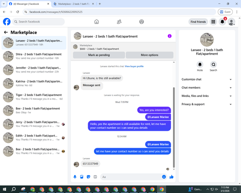Screen dimensions: 241x193
Task: Open the Guest profile button
Action: tap(225, 12)
